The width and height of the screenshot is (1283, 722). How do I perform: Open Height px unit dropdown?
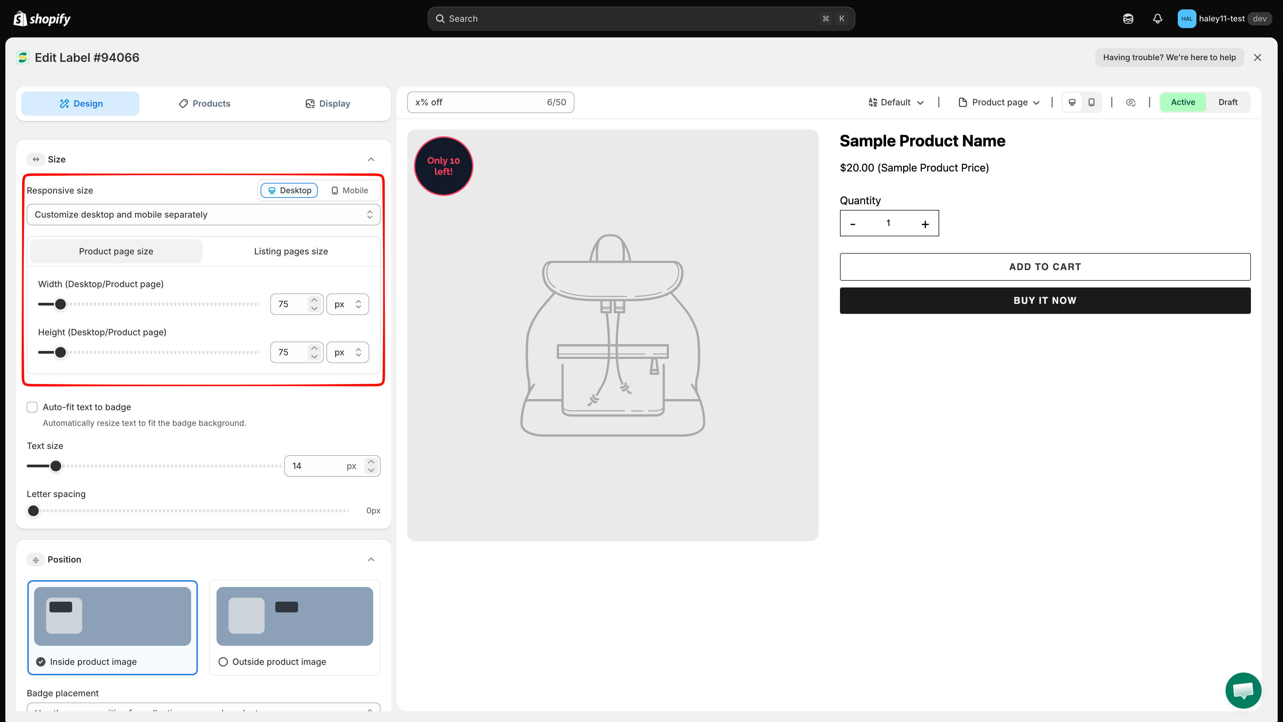click(x=347, y=352)
